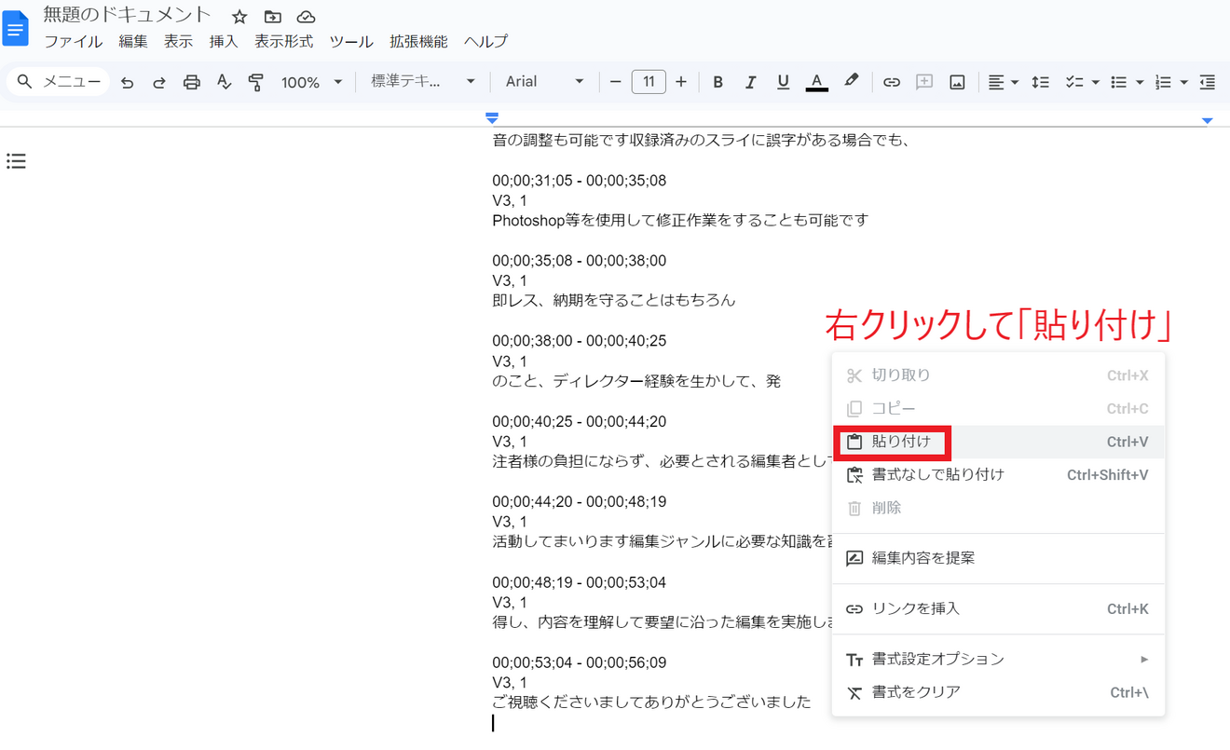Click the bulleted list icon
The image size is (1230, 750).
(1119, 82)
